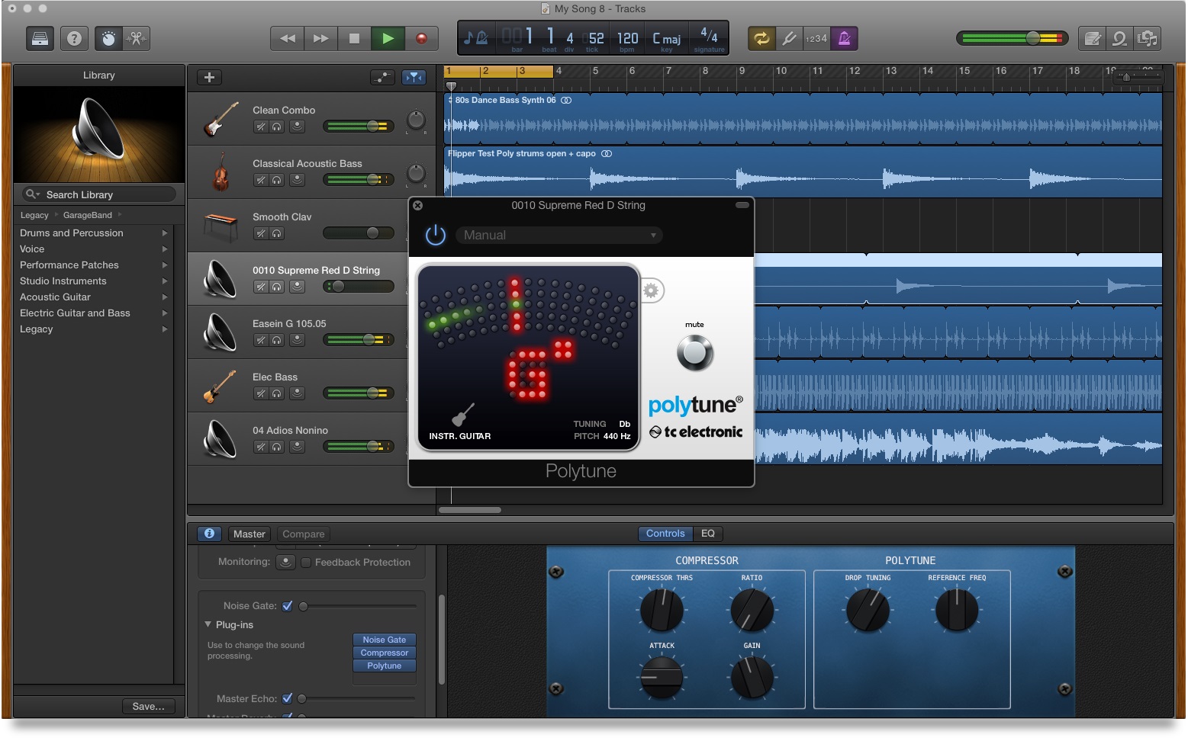Toggle the purple Metronome button

click(844, 39)
